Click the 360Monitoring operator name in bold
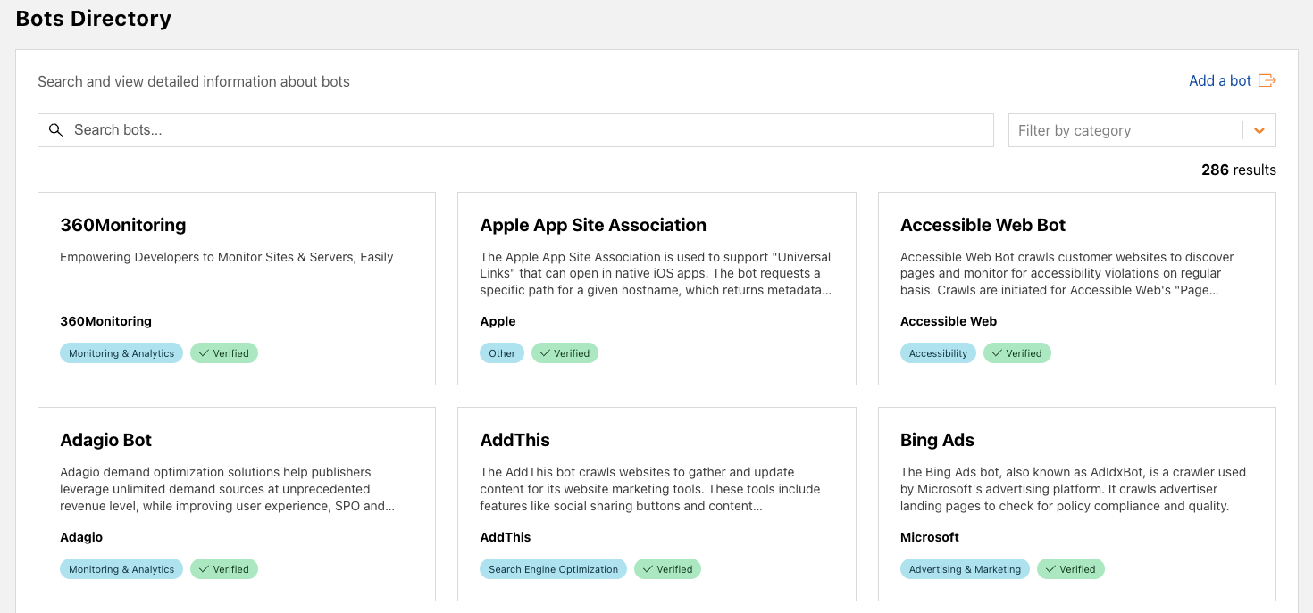The width and height of the screenshot is (1313, 613). point(105,321)
